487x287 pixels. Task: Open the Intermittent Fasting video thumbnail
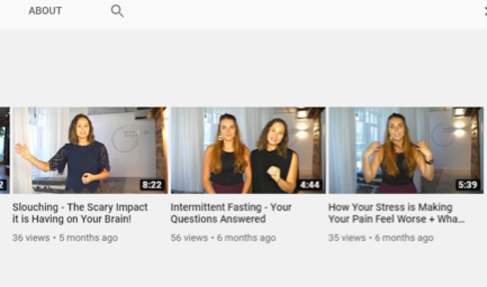point(248,150)
